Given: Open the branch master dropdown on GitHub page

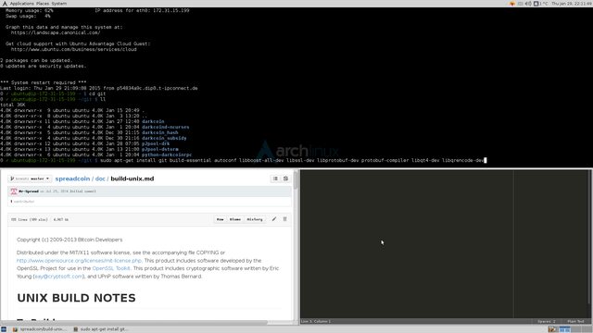Looking at the screenshot, I should click(30, 179).
